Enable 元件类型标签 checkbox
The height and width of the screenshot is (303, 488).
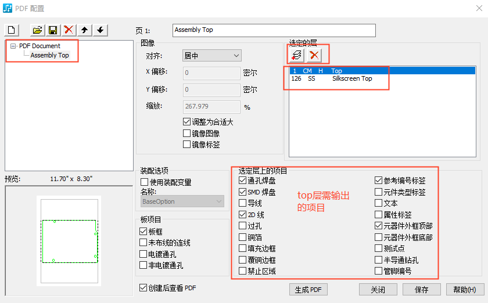coord(378,192)
